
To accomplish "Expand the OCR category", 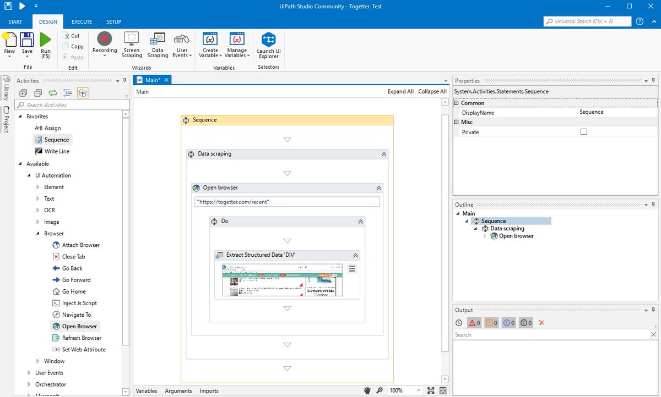I will (37, 210).
